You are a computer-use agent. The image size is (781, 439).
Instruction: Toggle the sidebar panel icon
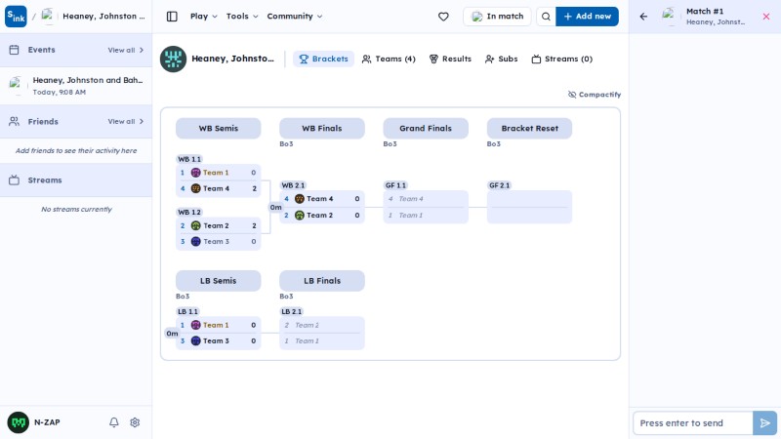click(x=172, y=17)
